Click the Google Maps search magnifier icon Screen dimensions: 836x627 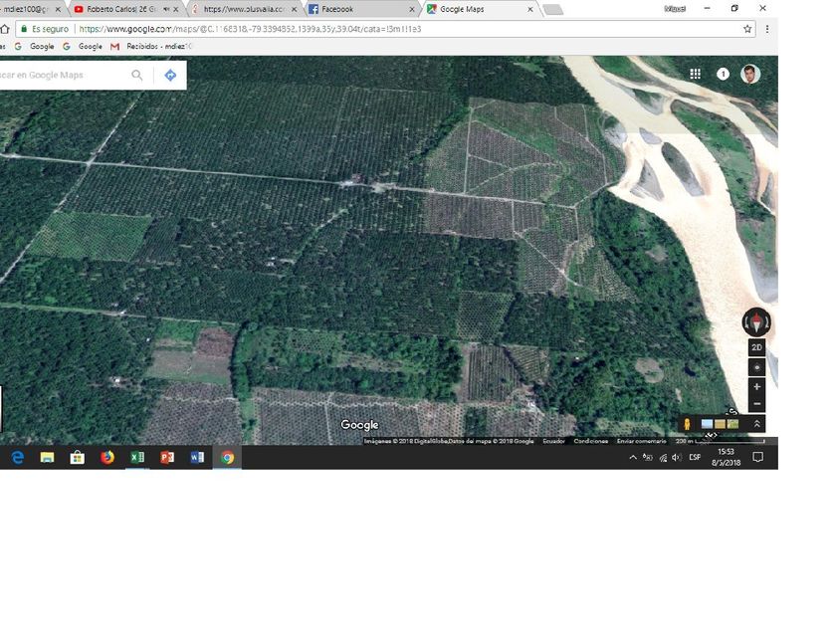point(137,75)
